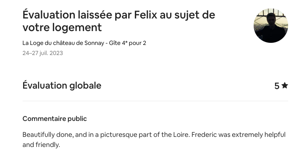Select the number 5 overall rating
Image resolution: width=307 pixels, height=152 pixels.
tap(277, 86)
